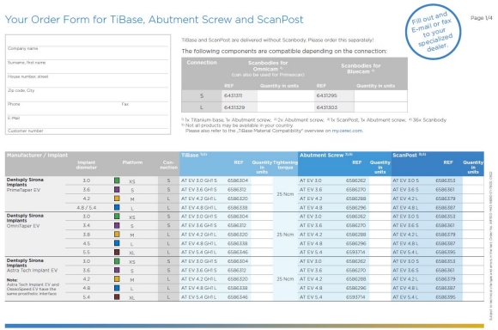The image size is (498, 330).
Task: Click Abutment Screw quantity cell in PrimeTaper 3.0 row
Action: tap(380, 180)
